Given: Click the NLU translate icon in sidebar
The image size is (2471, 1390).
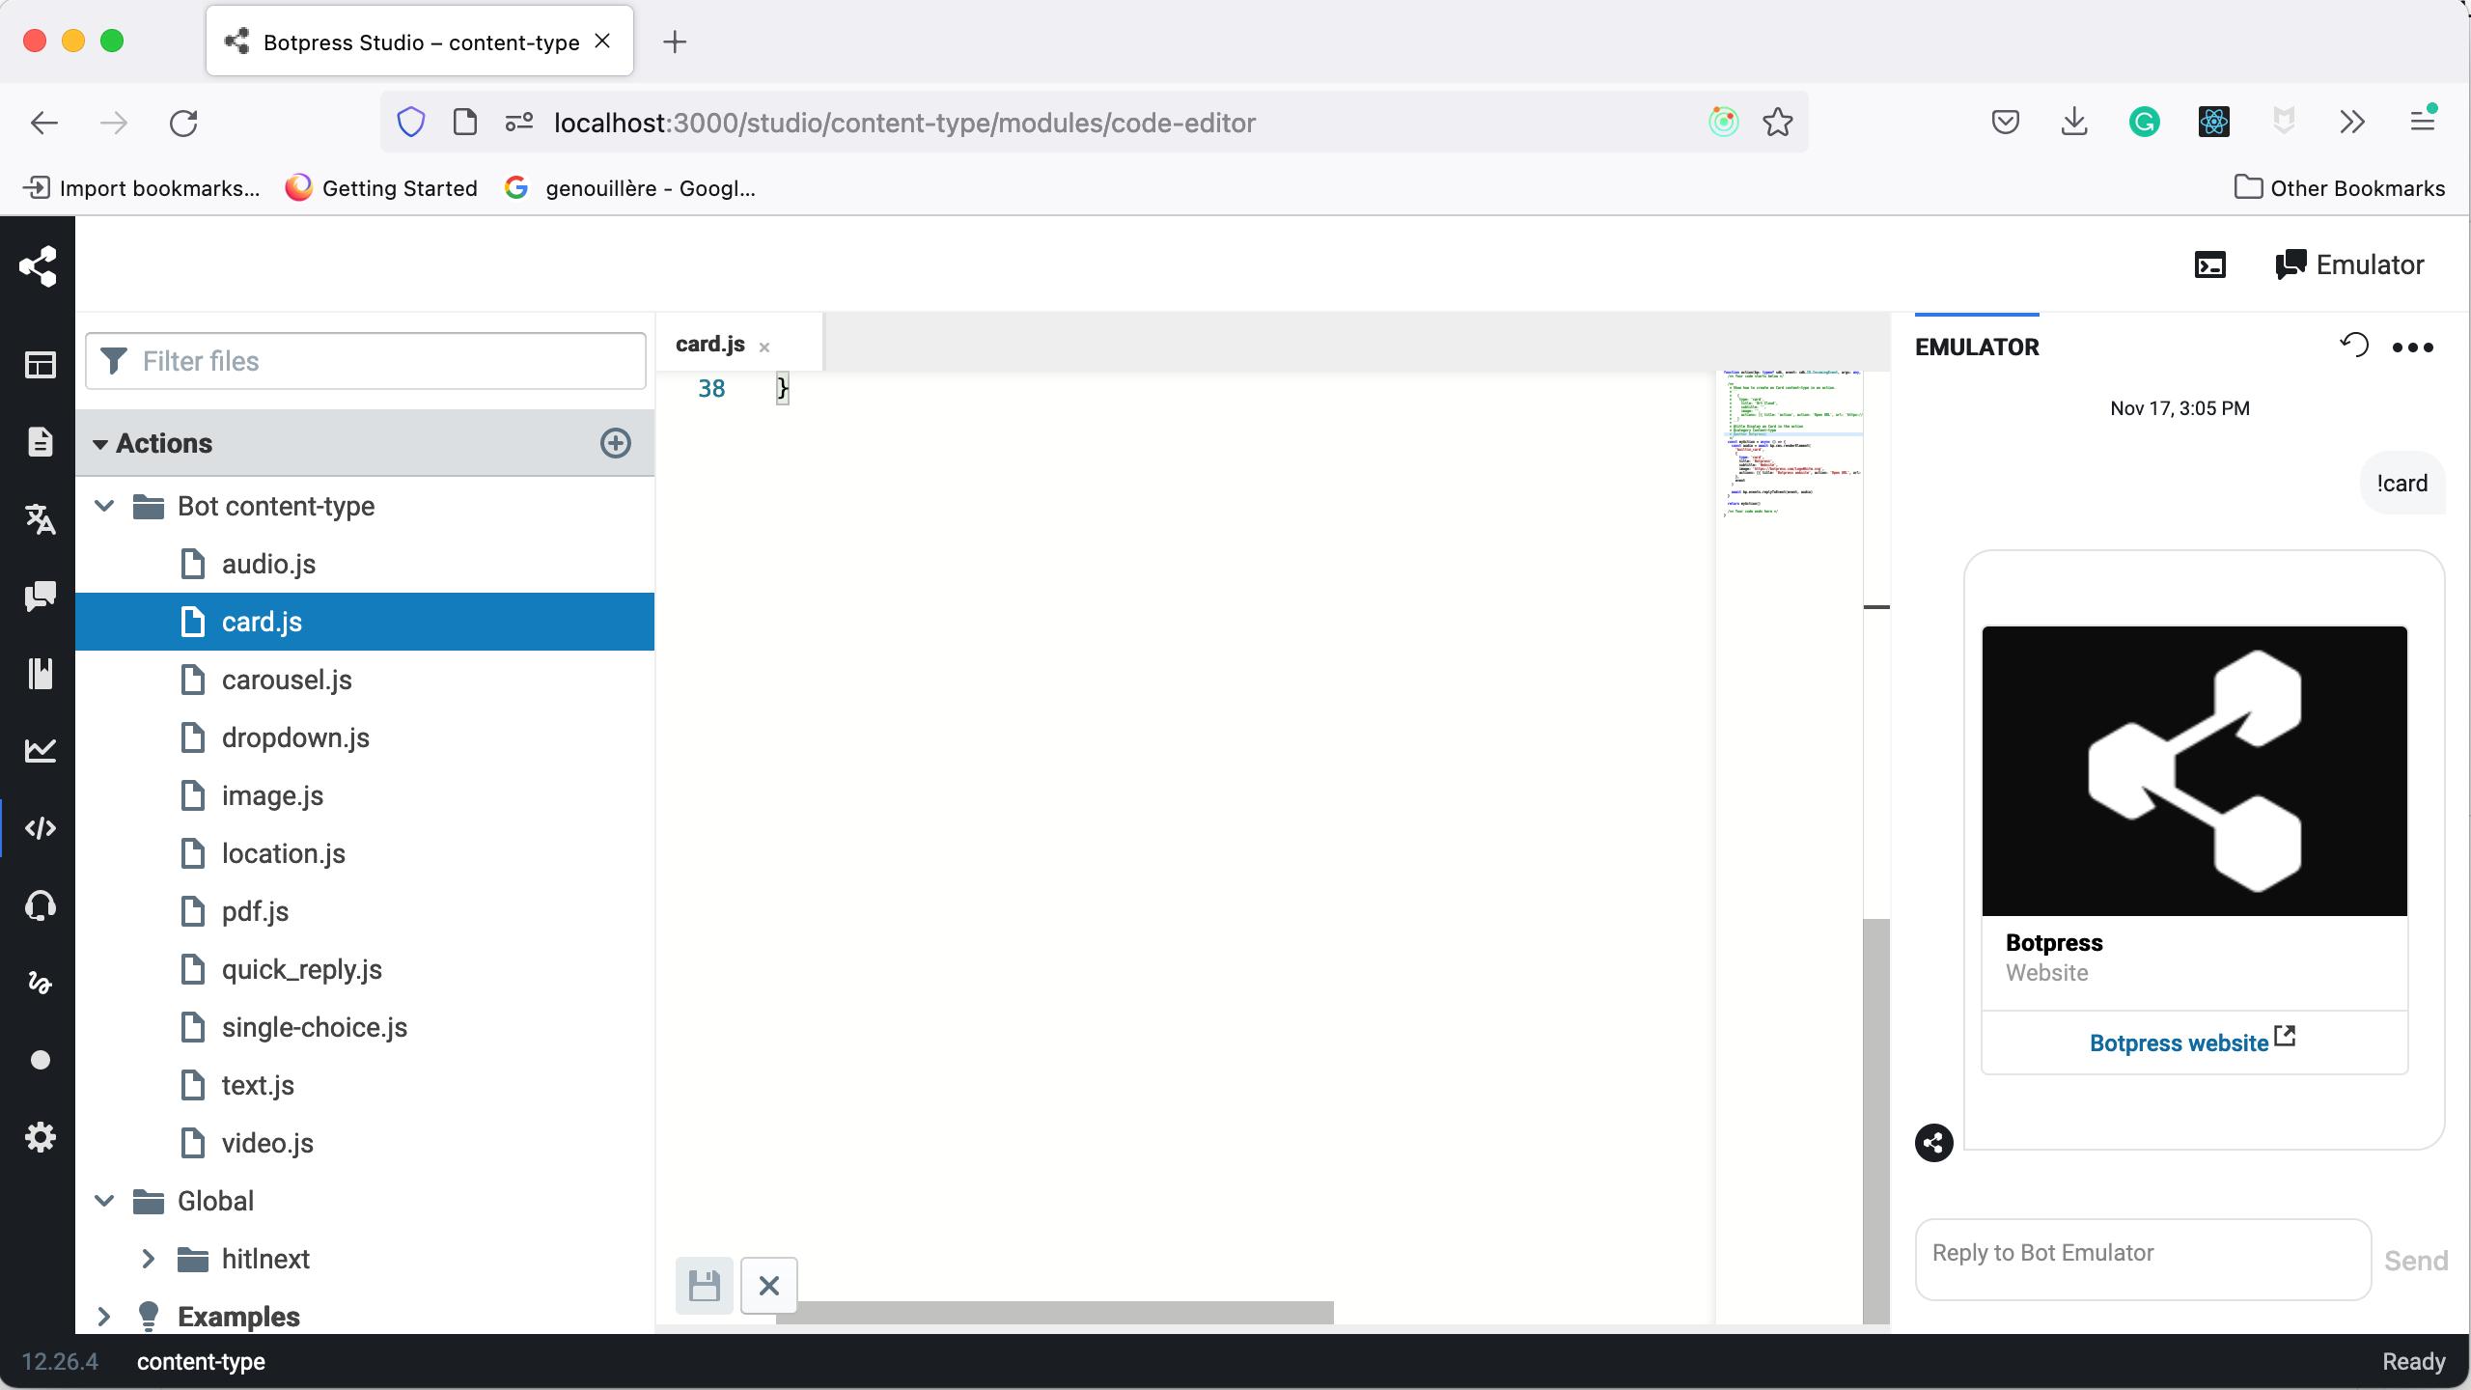Looking at the screenshot, I should [40, 519].
